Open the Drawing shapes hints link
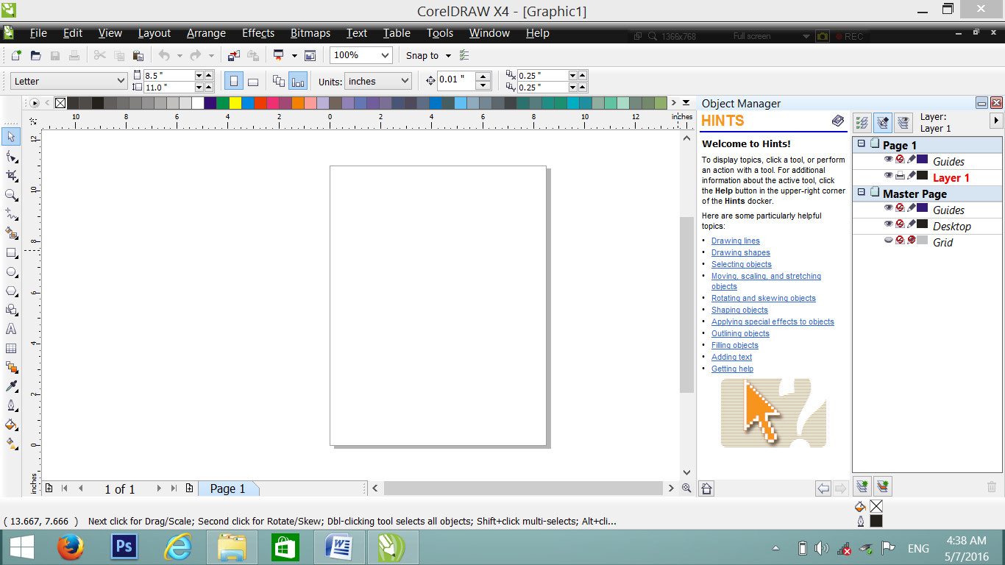 pyautogui.click(x=741, y=252)
